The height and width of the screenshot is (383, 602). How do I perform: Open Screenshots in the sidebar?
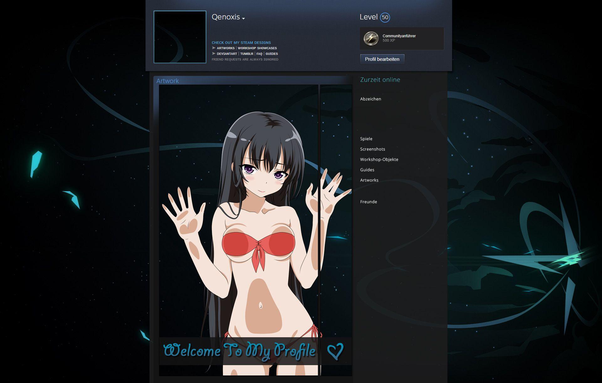372,149
